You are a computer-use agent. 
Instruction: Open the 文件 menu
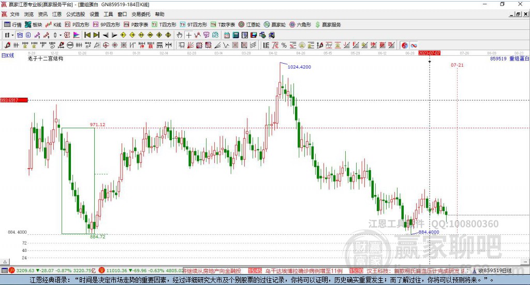[15, 14]
